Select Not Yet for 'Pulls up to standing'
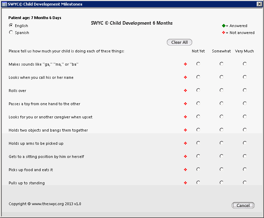Image resolution: width=264 pixels, height=218 pixels. 198,183
